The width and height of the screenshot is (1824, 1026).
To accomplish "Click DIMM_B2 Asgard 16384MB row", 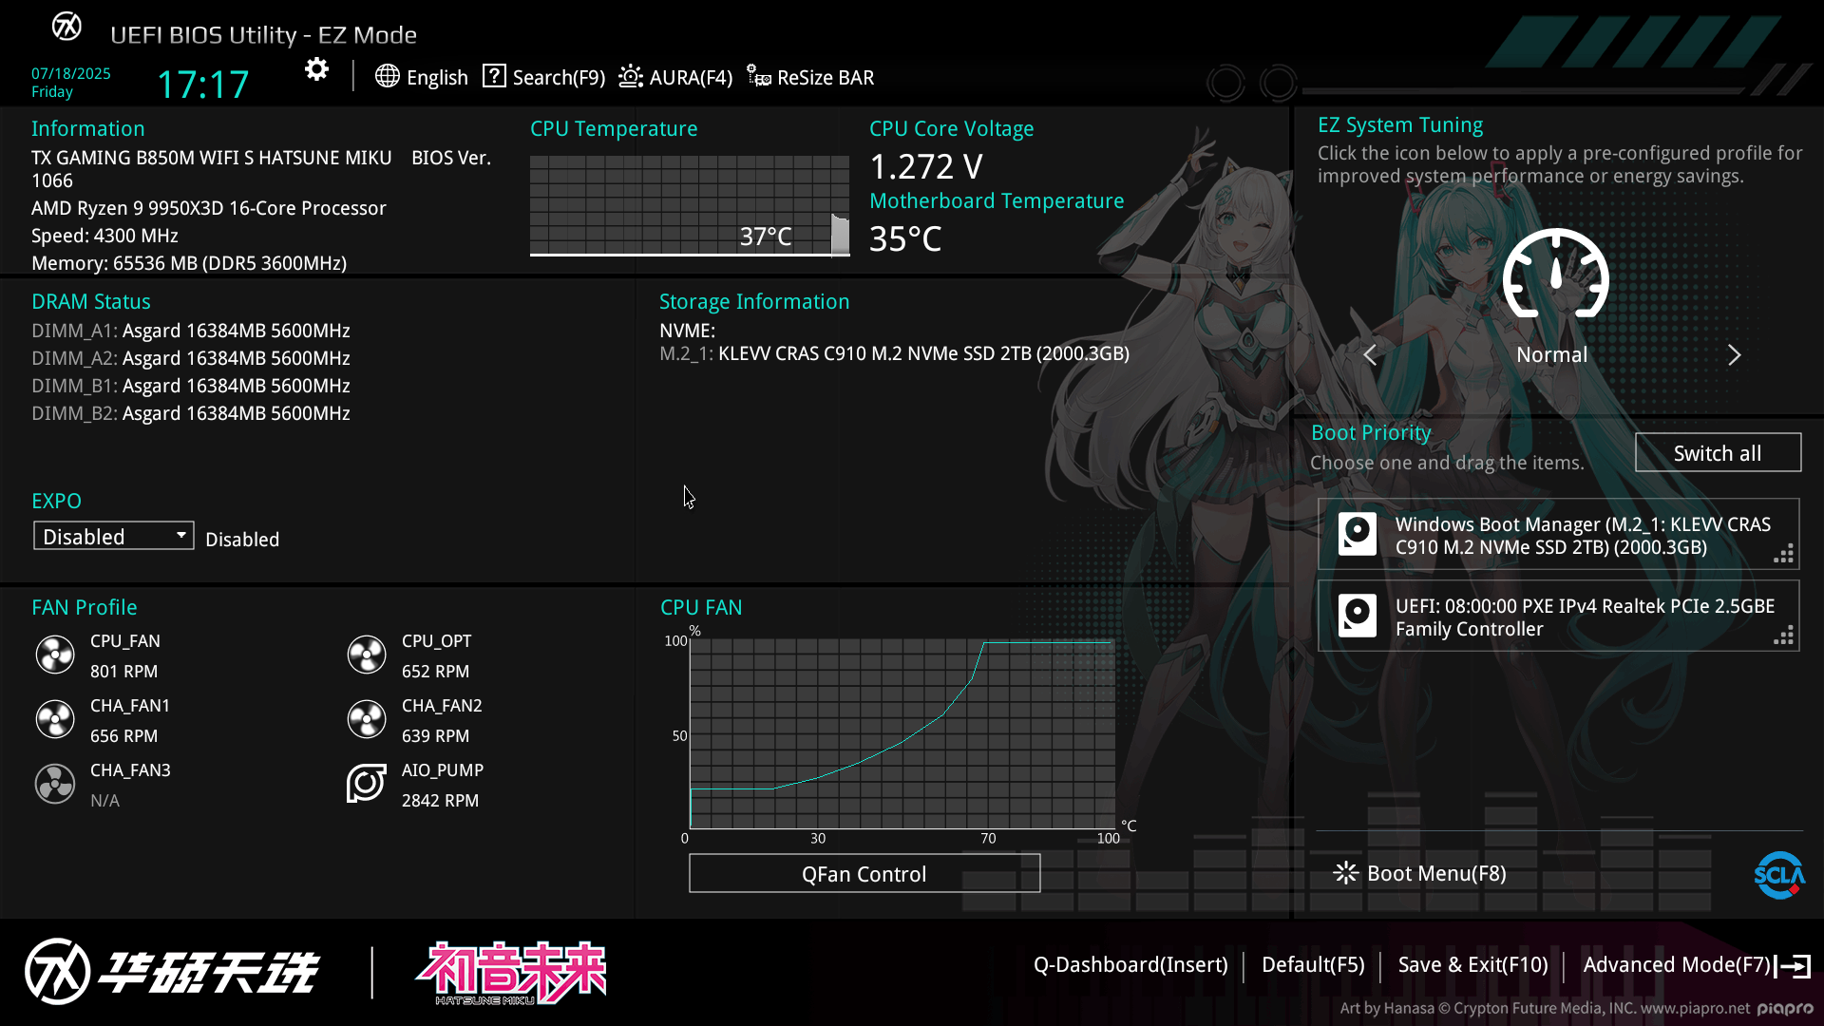I will point(191,413).
